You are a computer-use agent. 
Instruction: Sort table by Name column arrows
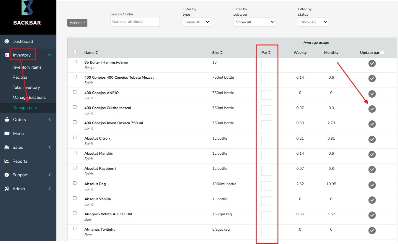(97, 53)
